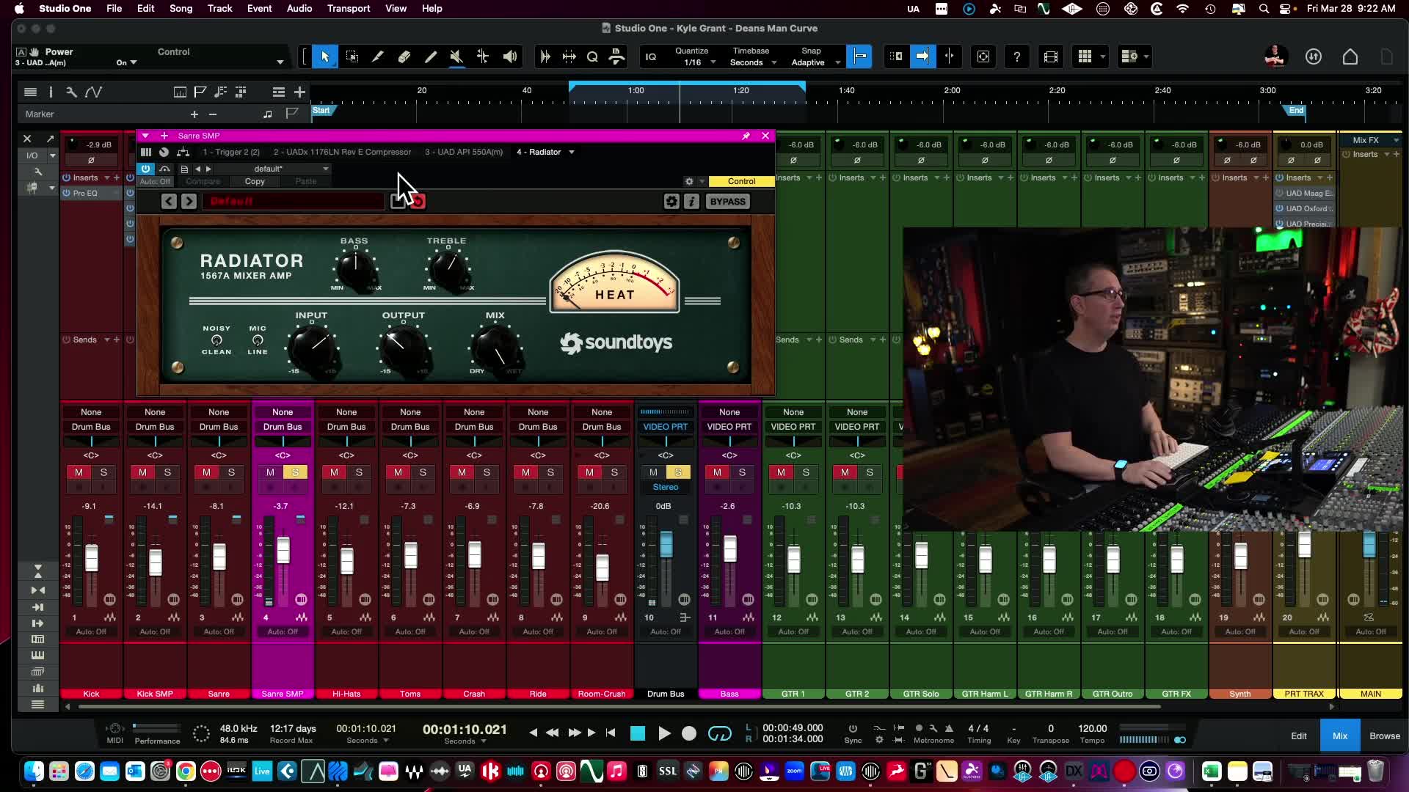The width and height of the screenshot is (1409, 792).
Task: Click the End marker on timeline
Action: pyautogui.click(x=1295, y=111)
